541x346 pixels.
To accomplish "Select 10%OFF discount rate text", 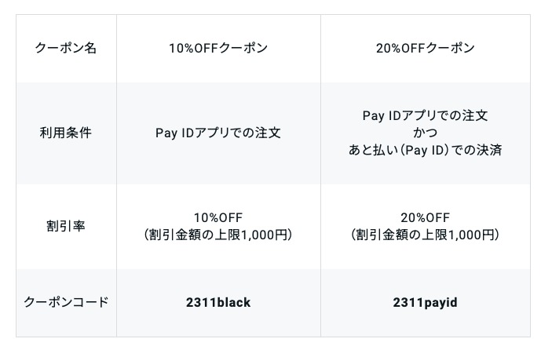I will (218, 217).
